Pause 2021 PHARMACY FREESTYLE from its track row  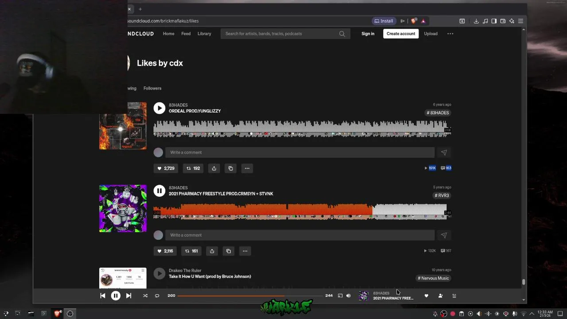pyautogui.click(x=159, y=191)
